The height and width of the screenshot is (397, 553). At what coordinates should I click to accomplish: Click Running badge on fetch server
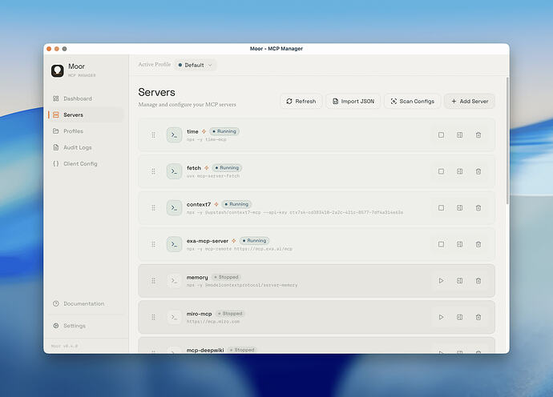pos(227,167)
